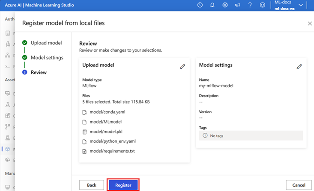Viewport: 314px width, 191px height.
Task: Open the help question mark icon
Action: click(x=250, y=5)
